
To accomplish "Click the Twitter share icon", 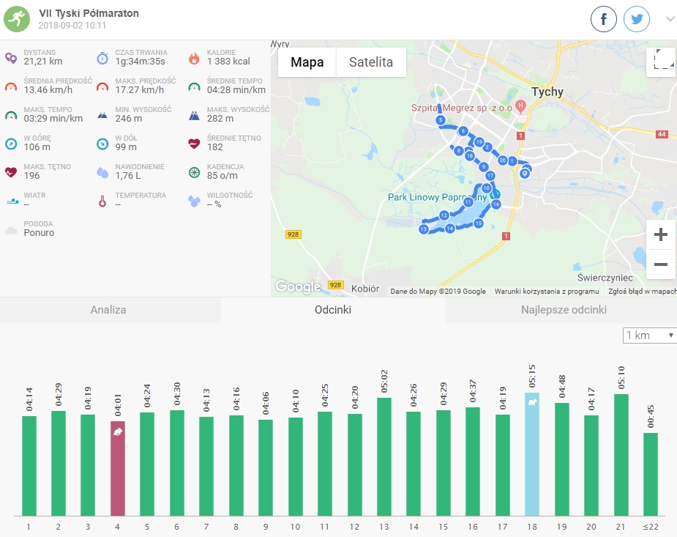I will pyautogui.click(x=637, y=20).
